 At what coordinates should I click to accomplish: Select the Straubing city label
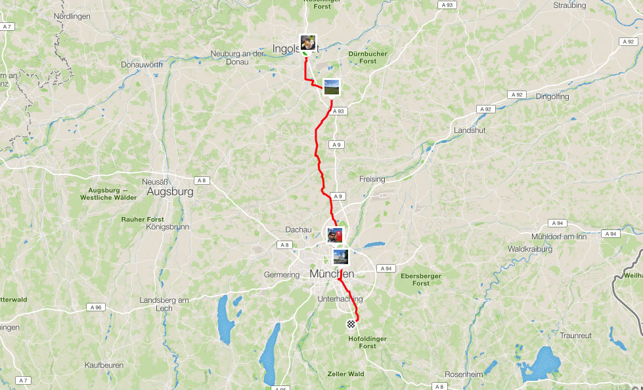point(569,5)
